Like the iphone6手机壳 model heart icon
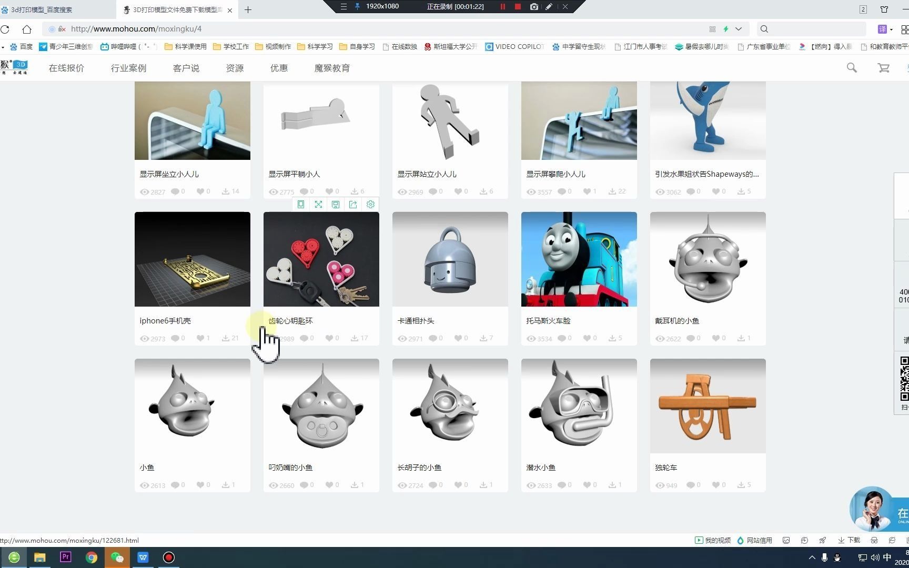The height and width of the screenshot is (568, 909). click(x=200, y=338)
